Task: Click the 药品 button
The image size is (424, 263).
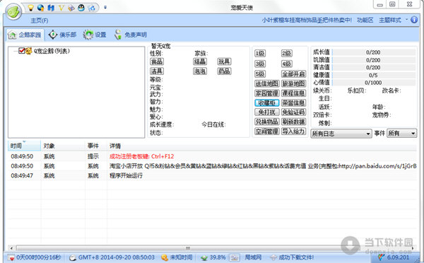Action: (x=224, y=71)
